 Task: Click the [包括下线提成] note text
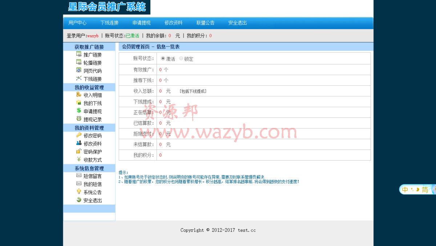coord(193,91)
